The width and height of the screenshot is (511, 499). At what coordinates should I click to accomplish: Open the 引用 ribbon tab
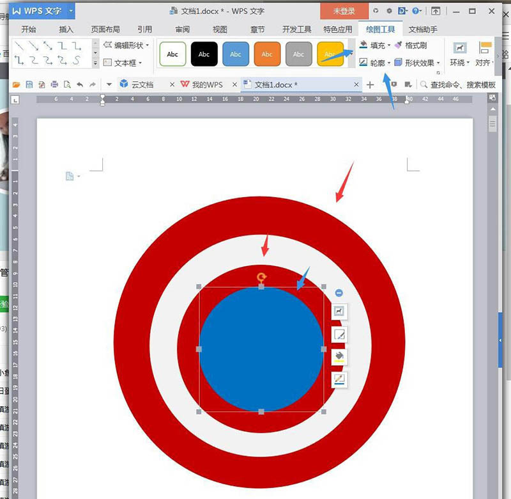point(145,29)
